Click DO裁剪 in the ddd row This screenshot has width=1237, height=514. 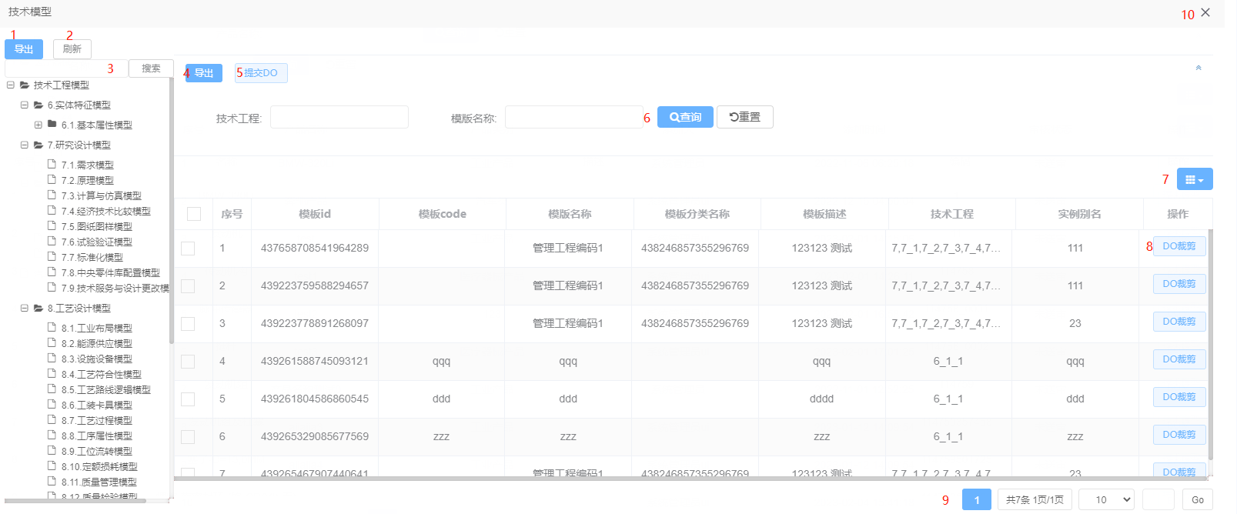(x=1179, y=397)
